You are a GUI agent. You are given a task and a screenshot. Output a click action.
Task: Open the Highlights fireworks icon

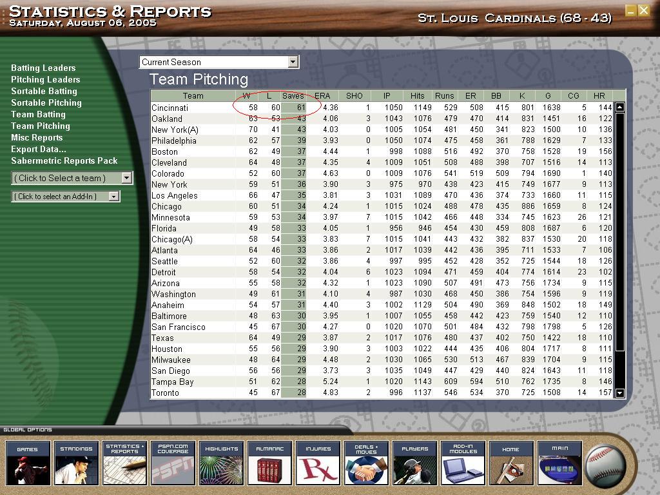pos(222,463)
